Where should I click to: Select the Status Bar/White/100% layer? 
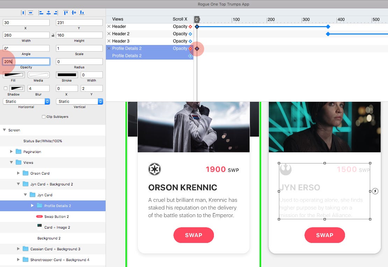(53, 141)
